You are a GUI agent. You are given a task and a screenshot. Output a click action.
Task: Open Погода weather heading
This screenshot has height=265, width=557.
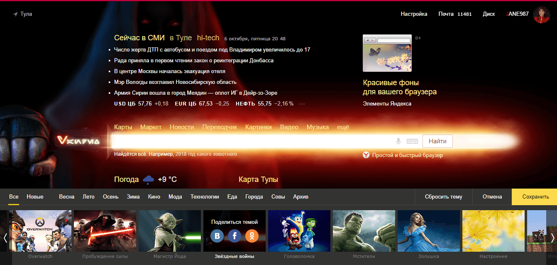click(126, 179)
